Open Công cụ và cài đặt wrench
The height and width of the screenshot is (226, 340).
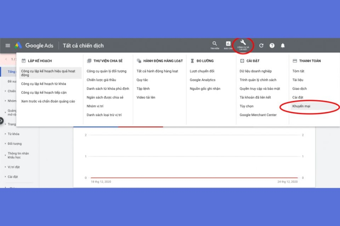tap(243, 45)
